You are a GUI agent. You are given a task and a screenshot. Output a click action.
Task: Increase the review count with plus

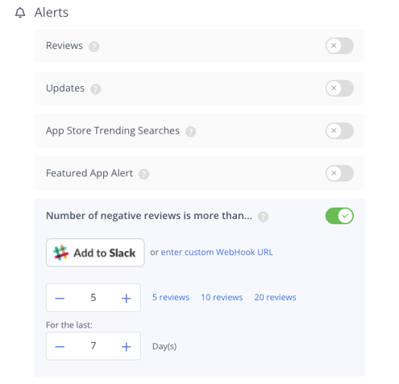[x=127, y=298]
